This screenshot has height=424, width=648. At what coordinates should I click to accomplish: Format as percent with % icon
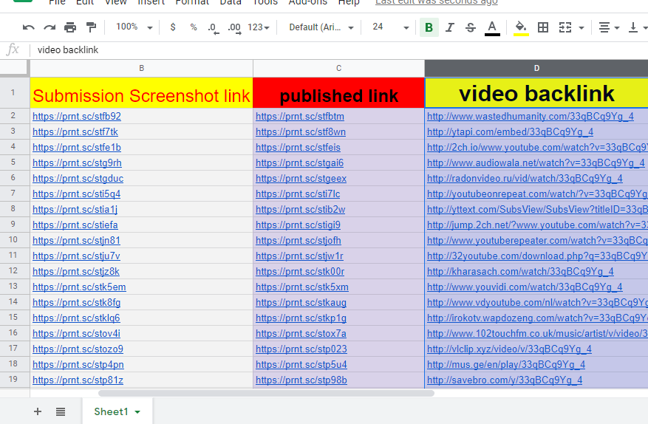pos(193,27)
